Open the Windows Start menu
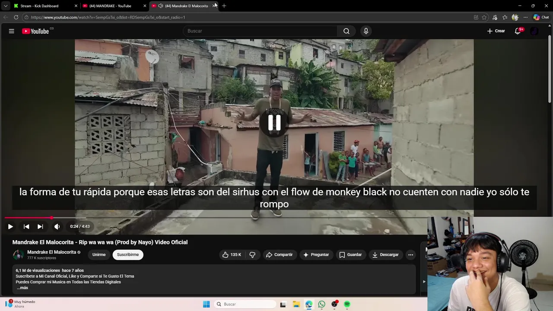The width and height of the screenshot is (553, 311). pyautogui.click(x=207, y=304)
